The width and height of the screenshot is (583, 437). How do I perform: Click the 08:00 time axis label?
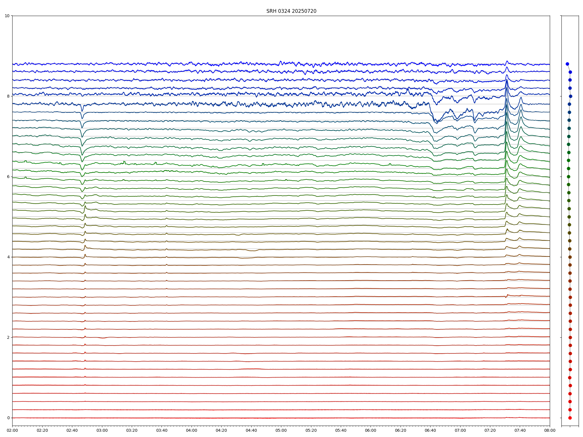pos(550,430)
